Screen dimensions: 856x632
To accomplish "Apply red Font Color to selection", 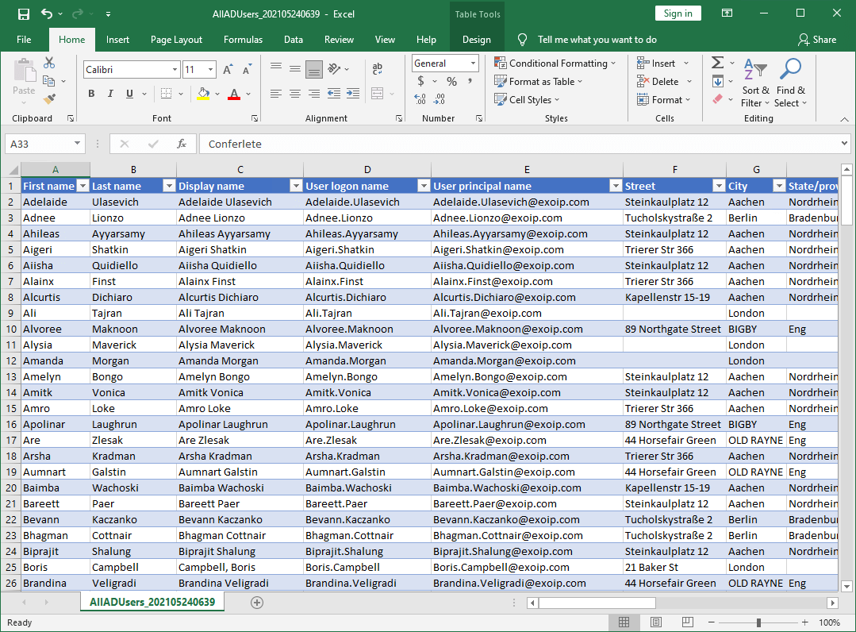I will pos(233,94).
